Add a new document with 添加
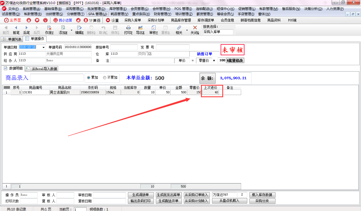 [x=63, y=30]
